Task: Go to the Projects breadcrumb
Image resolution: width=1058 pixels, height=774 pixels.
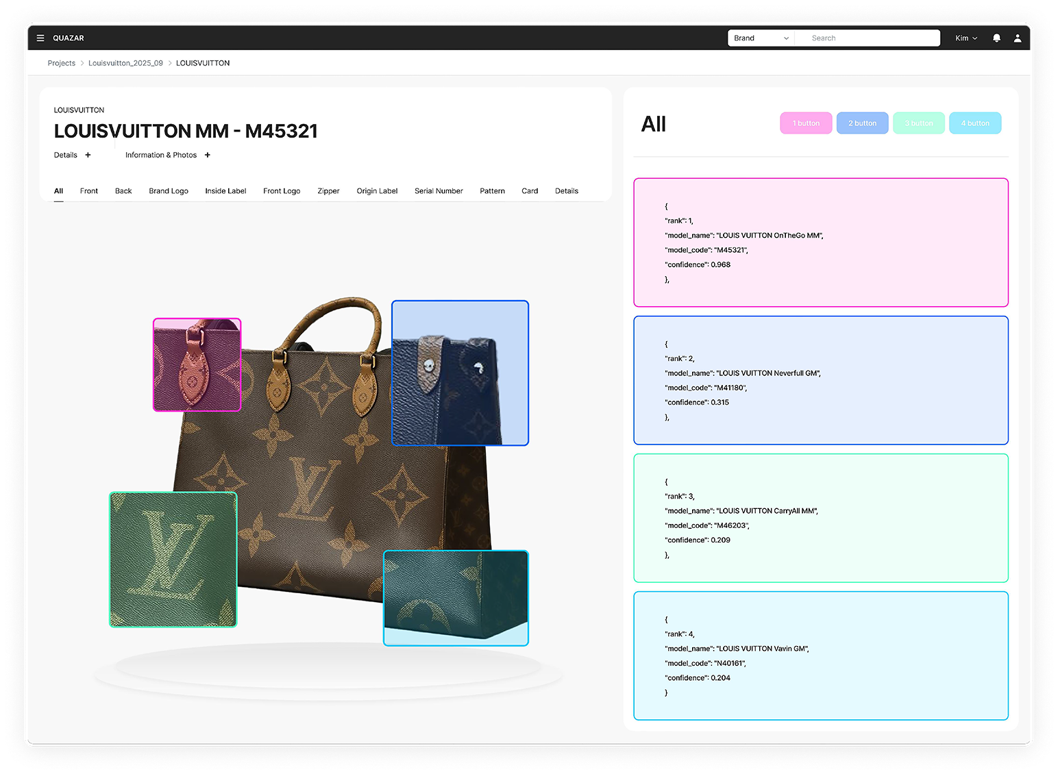Action: click(62, 63)
